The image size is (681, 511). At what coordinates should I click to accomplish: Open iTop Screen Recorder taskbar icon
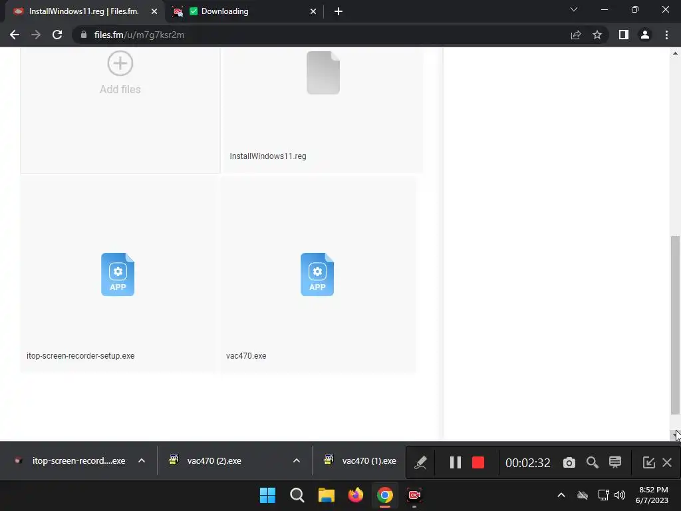pyautogui.click(x=414, y=495)
